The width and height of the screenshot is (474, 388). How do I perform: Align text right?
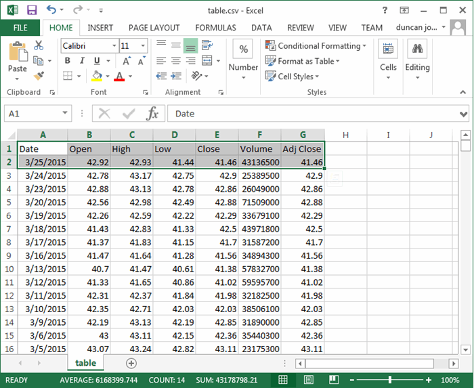pyautogui.click(x=190, y=61)
